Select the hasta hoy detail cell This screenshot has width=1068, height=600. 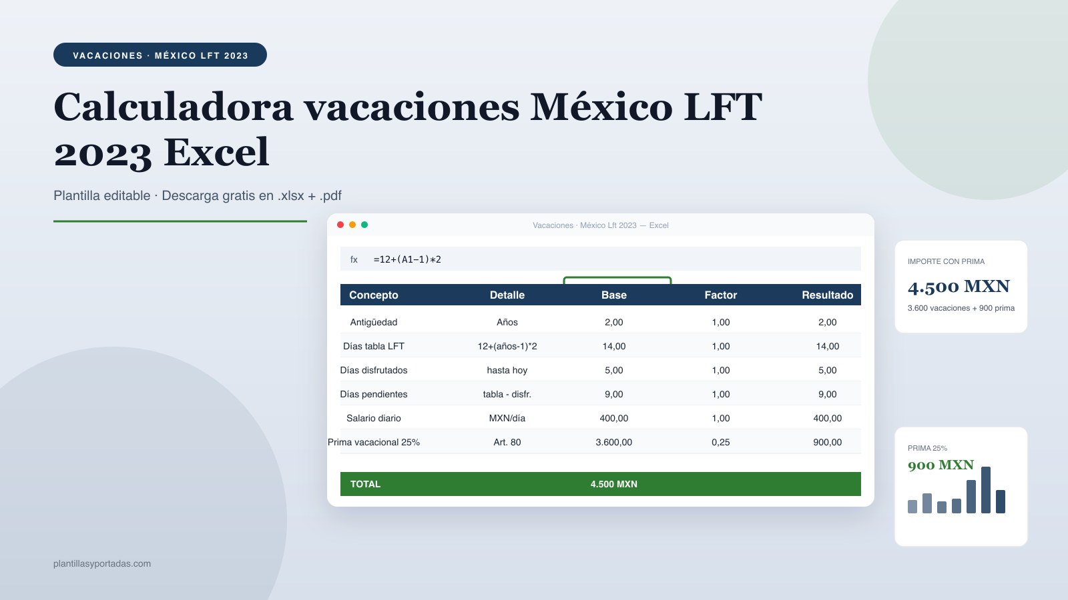click(507, 370)
